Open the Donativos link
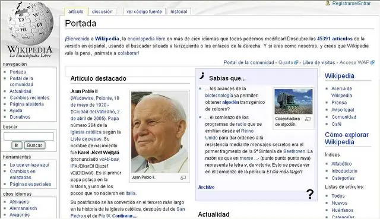This screenshot has height=219, width=380. point(20,117)
